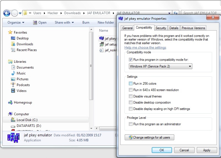The height and width of the screenshot is (158, 221).
Task: Click the Search JAF EMULATOR field
Action: (x=201, y=13)
